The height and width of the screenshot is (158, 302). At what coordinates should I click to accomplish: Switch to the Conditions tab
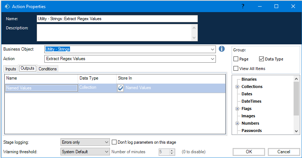(48, 69)
